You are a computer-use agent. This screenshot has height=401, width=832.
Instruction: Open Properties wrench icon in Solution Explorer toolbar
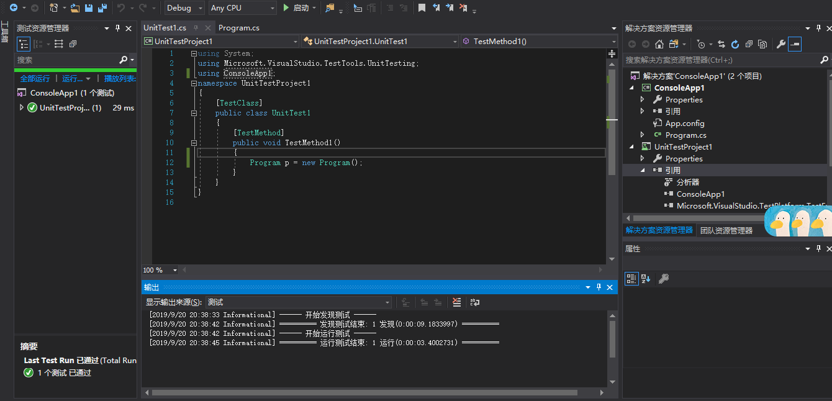click(x=781, y=44)
